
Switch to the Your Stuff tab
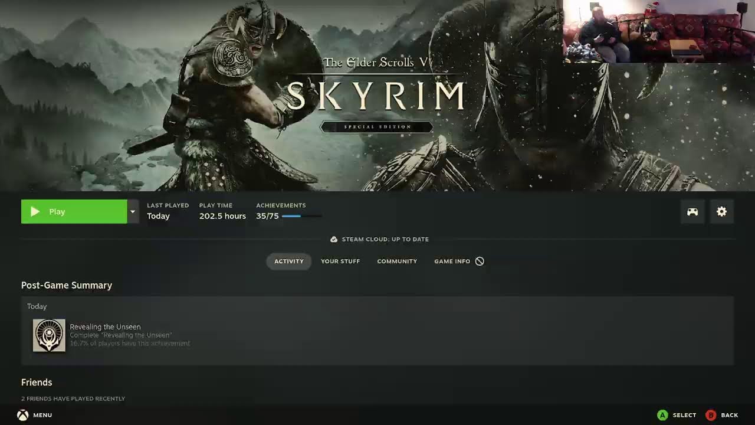340,261
